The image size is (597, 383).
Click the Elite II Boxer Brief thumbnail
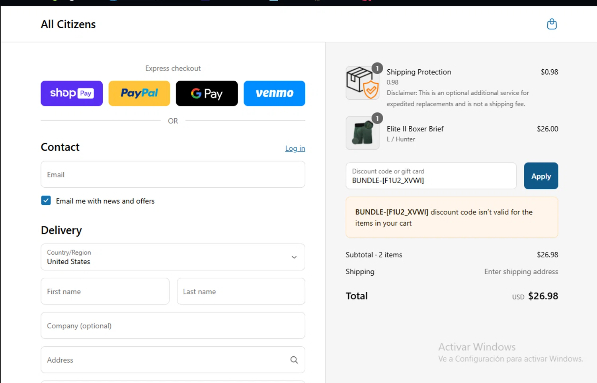click(363, 133)
